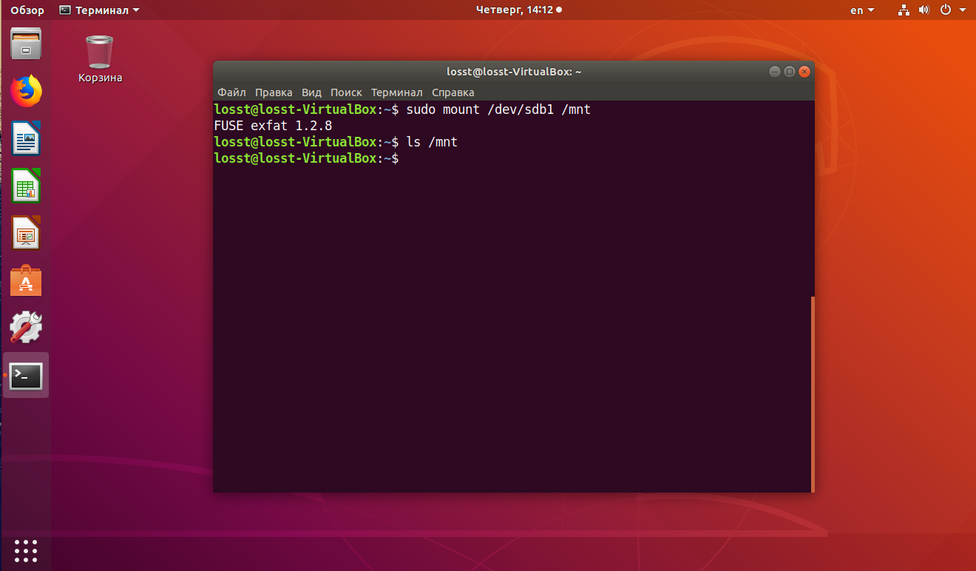Open the volume icon in top bar
The height and width of the screenshot is (571, 976).
(x=924, y=10)
